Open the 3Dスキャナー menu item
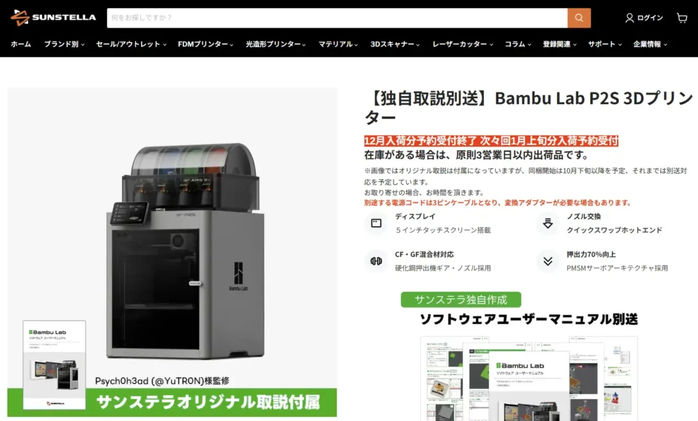 coord(395,44)
